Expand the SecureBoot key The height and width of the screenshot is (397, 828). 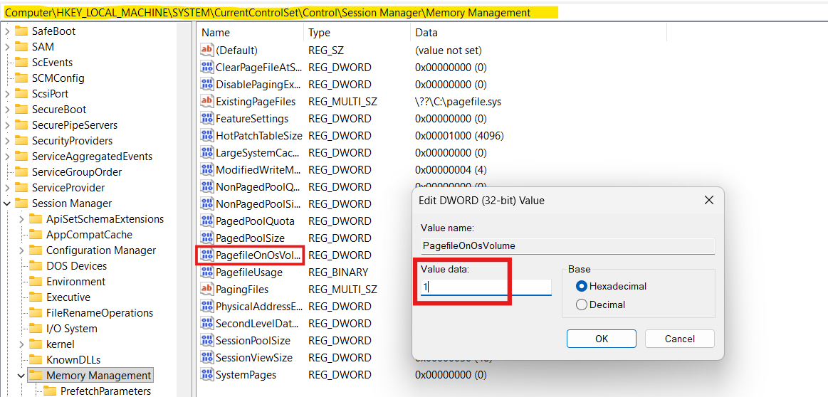[7, 110]
